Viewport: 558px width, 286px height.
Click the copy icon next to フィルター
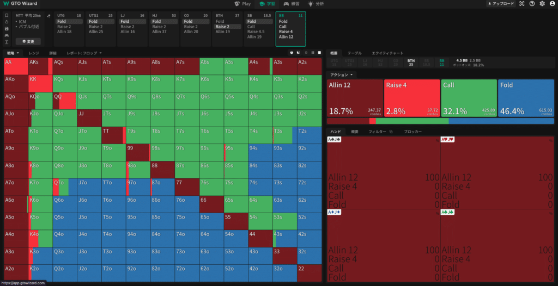391,132
